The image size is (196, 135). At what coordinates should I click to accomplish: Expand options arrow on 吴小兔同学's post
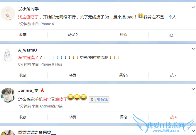[x=193, y=7]
